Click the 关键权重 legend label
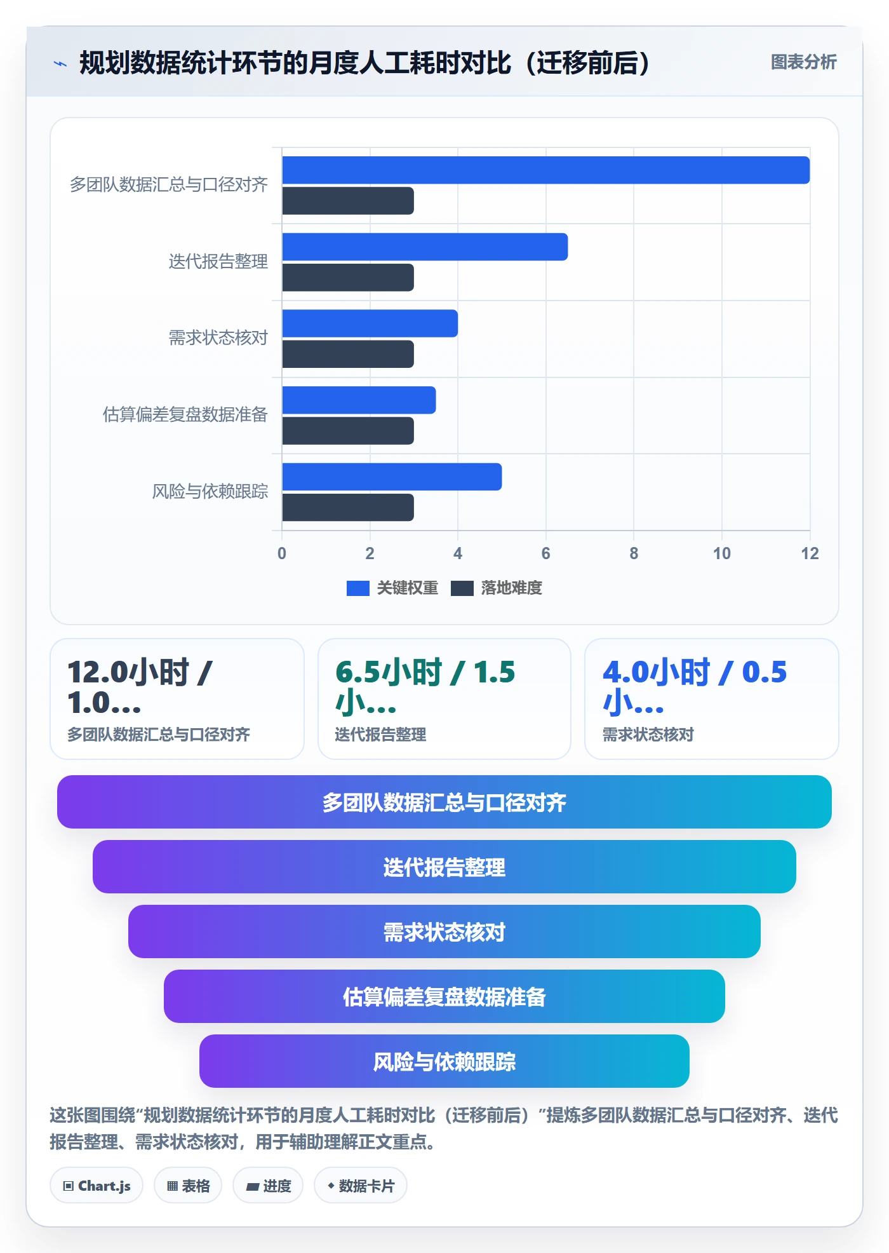 point(407,588)
